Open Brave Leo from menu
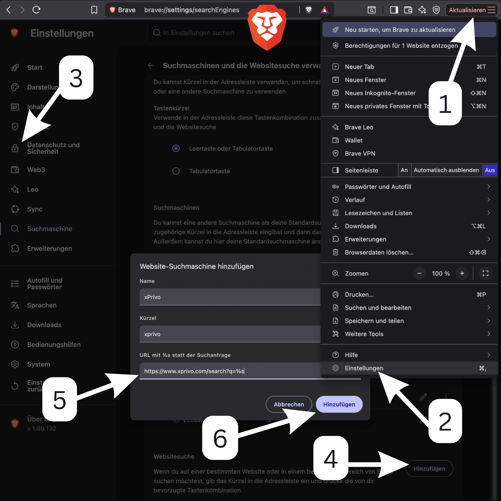501x501 pixels. pyautogui.click(x=409, y=127)
